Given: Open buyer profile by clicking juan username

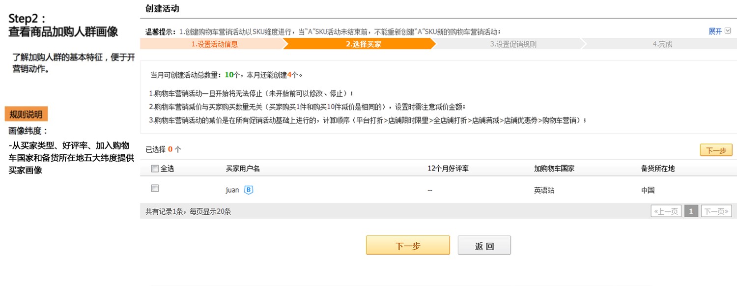Looking at the screenshot, I should point(232,189).
